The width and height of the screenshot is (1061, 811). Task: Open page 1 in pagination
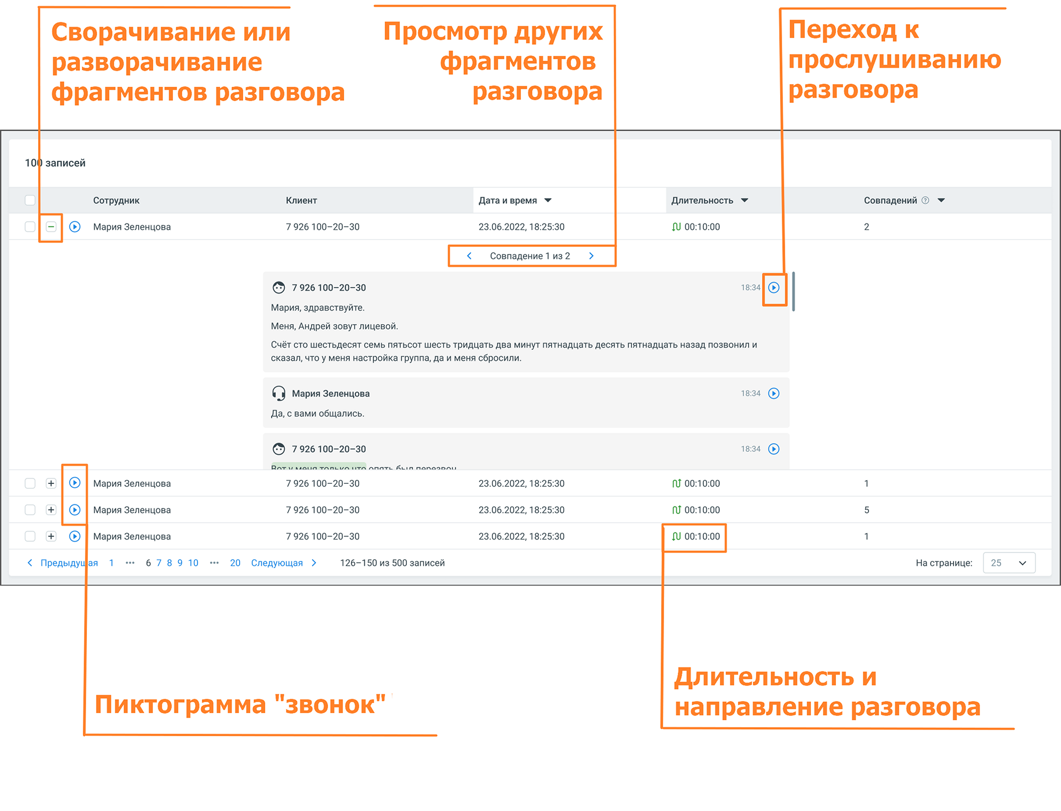pos(112,563)
